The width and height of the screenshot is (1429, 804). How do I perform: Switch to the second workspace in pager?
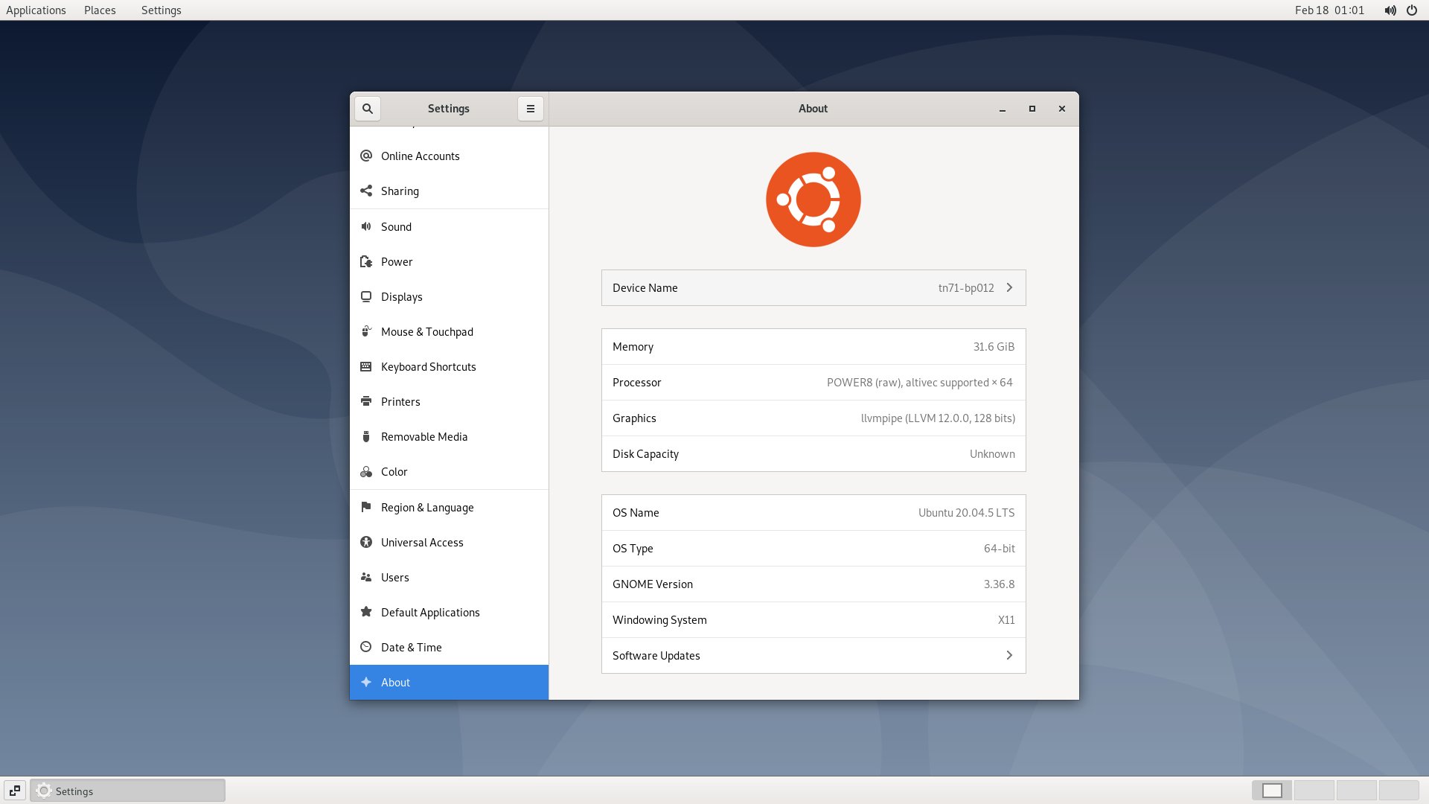point(1314,791)
